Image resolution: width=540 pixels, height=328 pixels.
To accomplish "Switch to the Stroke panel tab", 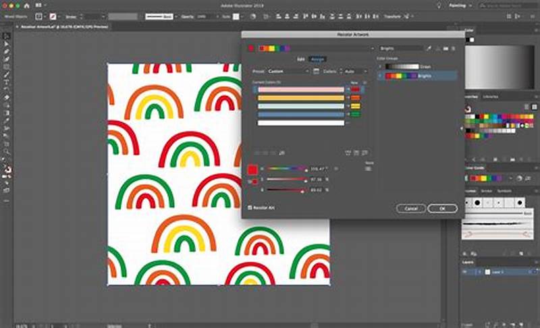I will [486, 191].
